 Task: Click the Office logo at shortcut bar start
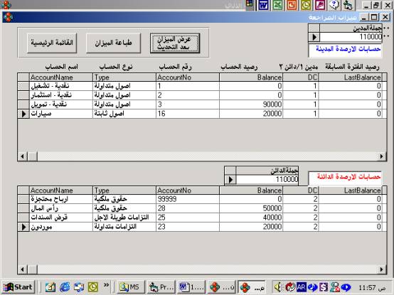point(250,4)
